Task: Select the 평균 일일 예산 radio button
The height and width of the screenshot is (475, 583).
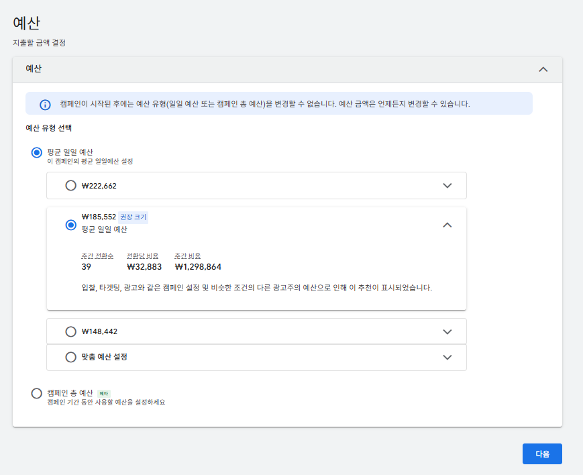Action: tap(37, 152)
